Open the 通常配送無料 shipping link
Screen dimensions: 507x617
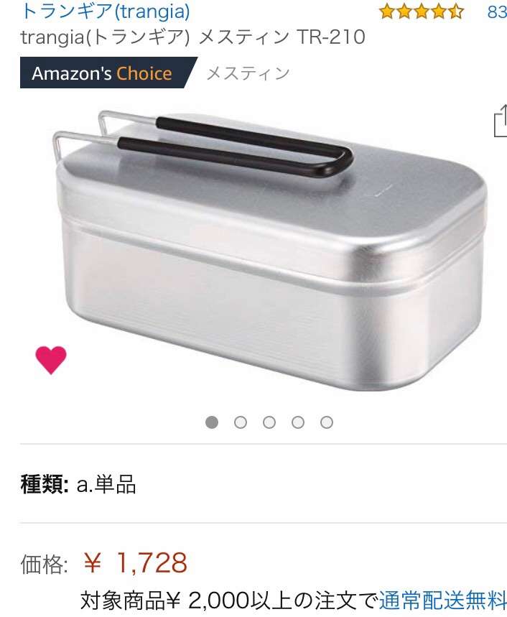coord(442,600)
